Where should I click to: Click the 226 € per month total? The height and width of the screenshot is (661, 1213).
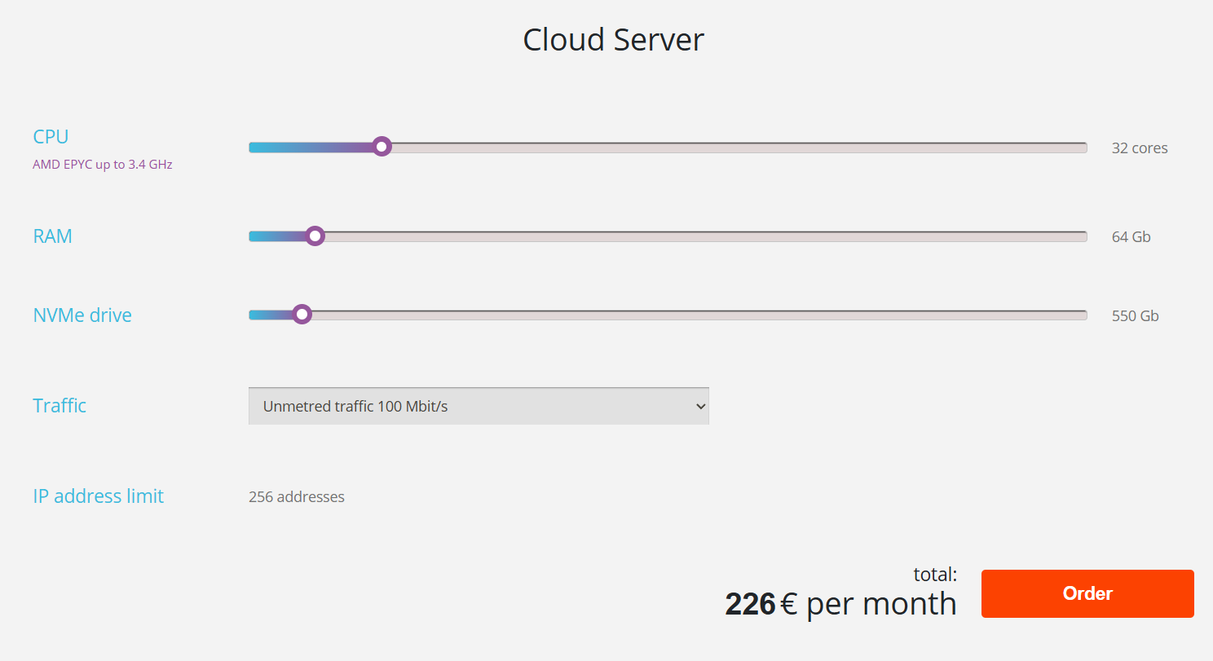point(840,604)
